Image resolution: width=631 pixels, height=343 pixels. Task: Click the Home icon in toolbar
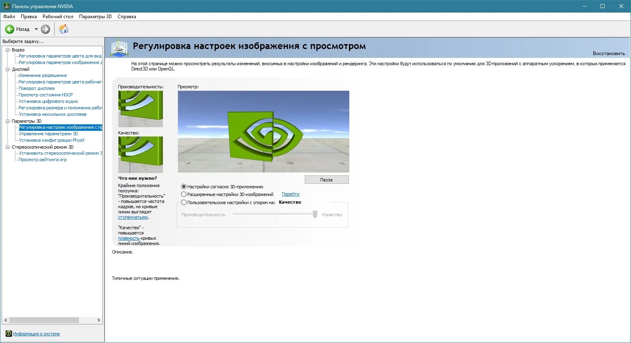point(64,29)
